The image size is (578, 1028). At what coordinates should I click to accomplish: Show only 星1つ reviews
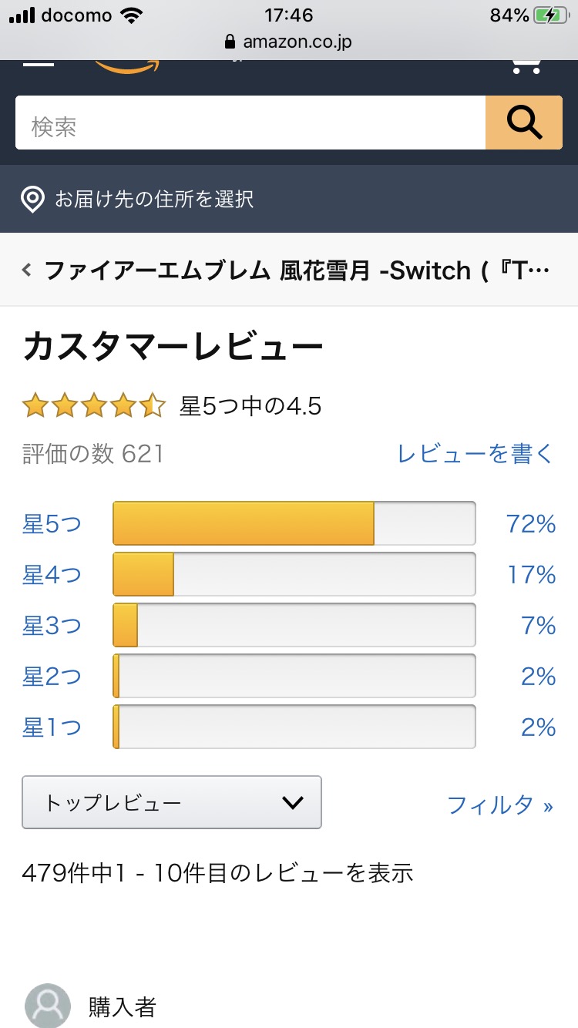coord(52,727)
